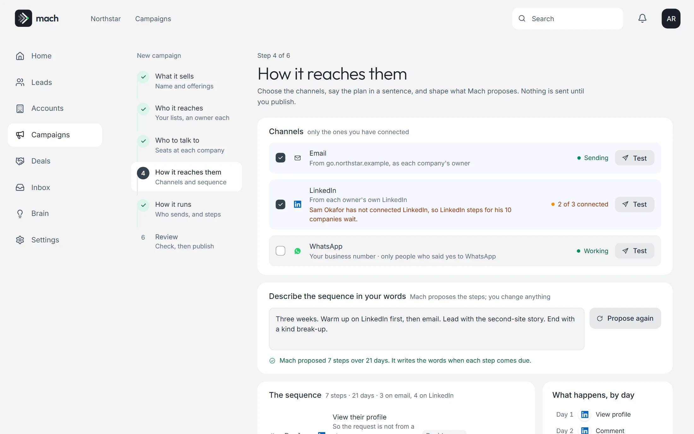694x434 pixels.
Task: Test the WhatsApp channel
Action: 634,251
